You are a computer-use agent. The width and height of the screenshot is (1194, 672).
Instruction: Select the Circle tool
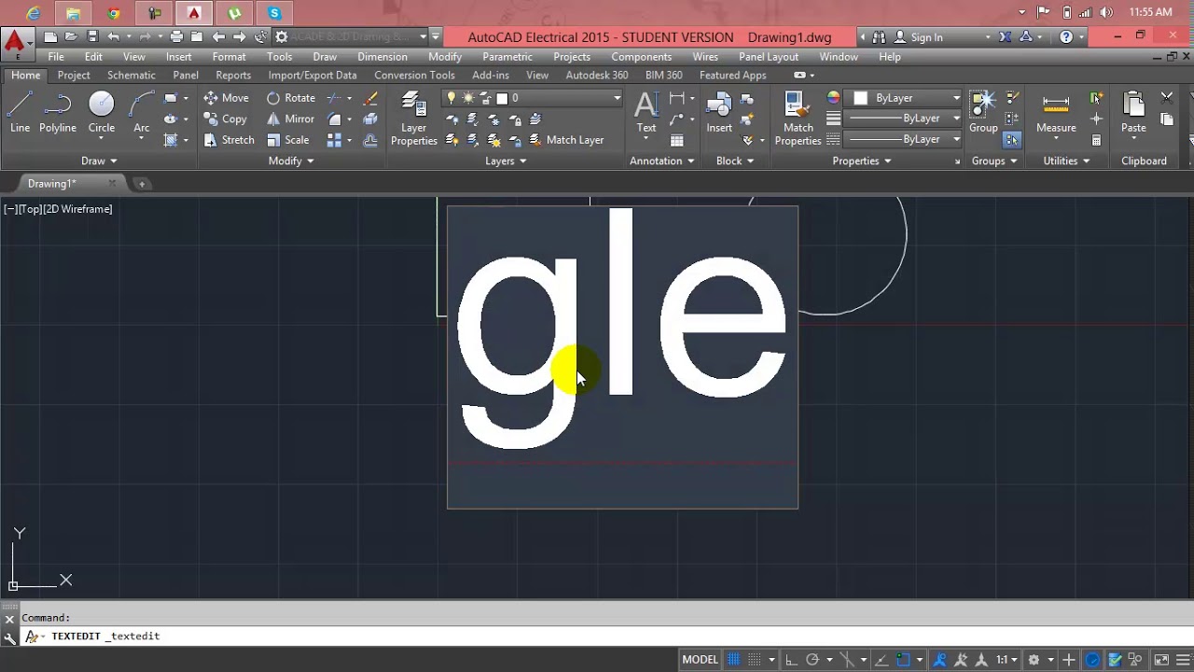(x=102, y=112)
